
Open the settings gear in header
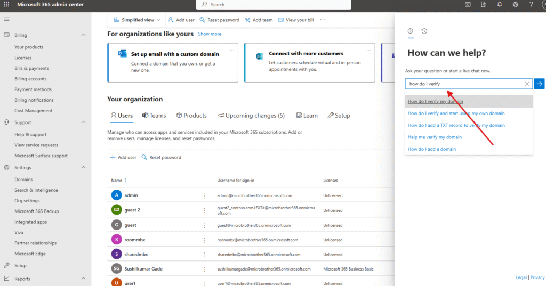coord(516,5)
